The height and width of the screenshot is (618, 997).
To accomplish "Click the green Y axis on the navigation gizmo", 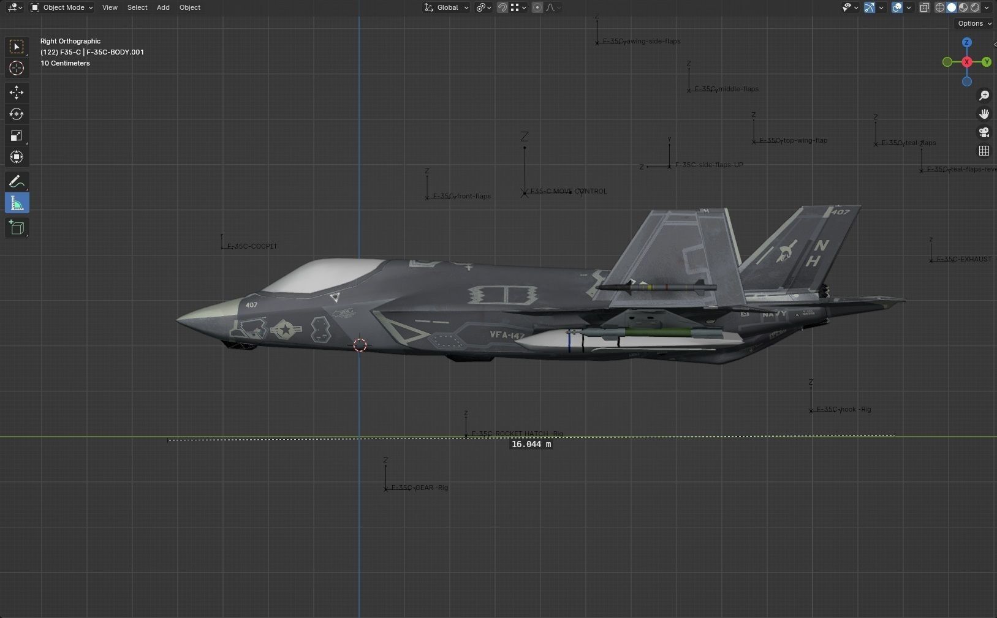I will [987, 62].
